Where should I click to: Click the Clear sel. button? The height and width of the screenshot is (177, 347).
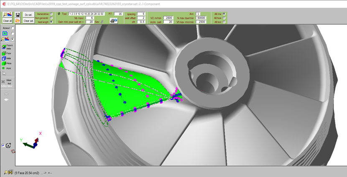pyautogui.click(x=28, y=21)
